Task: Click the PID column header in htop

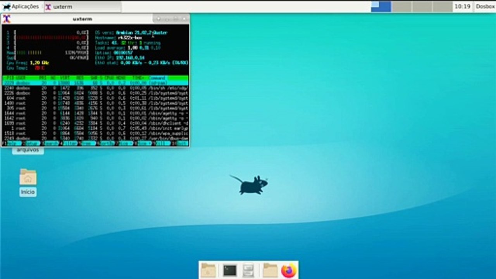Action: [10, 78]
